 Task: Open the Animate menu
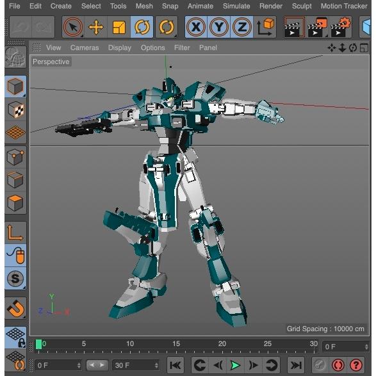click(200, 6)
